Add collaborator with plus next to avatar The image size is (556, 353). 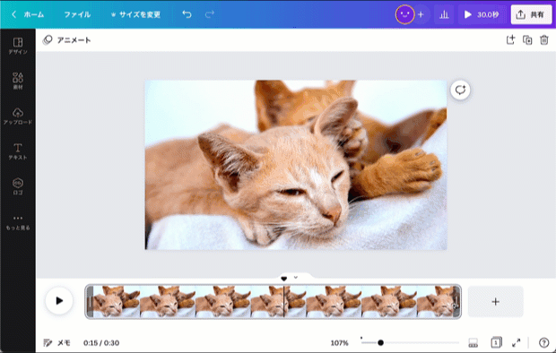click(421, 14)
